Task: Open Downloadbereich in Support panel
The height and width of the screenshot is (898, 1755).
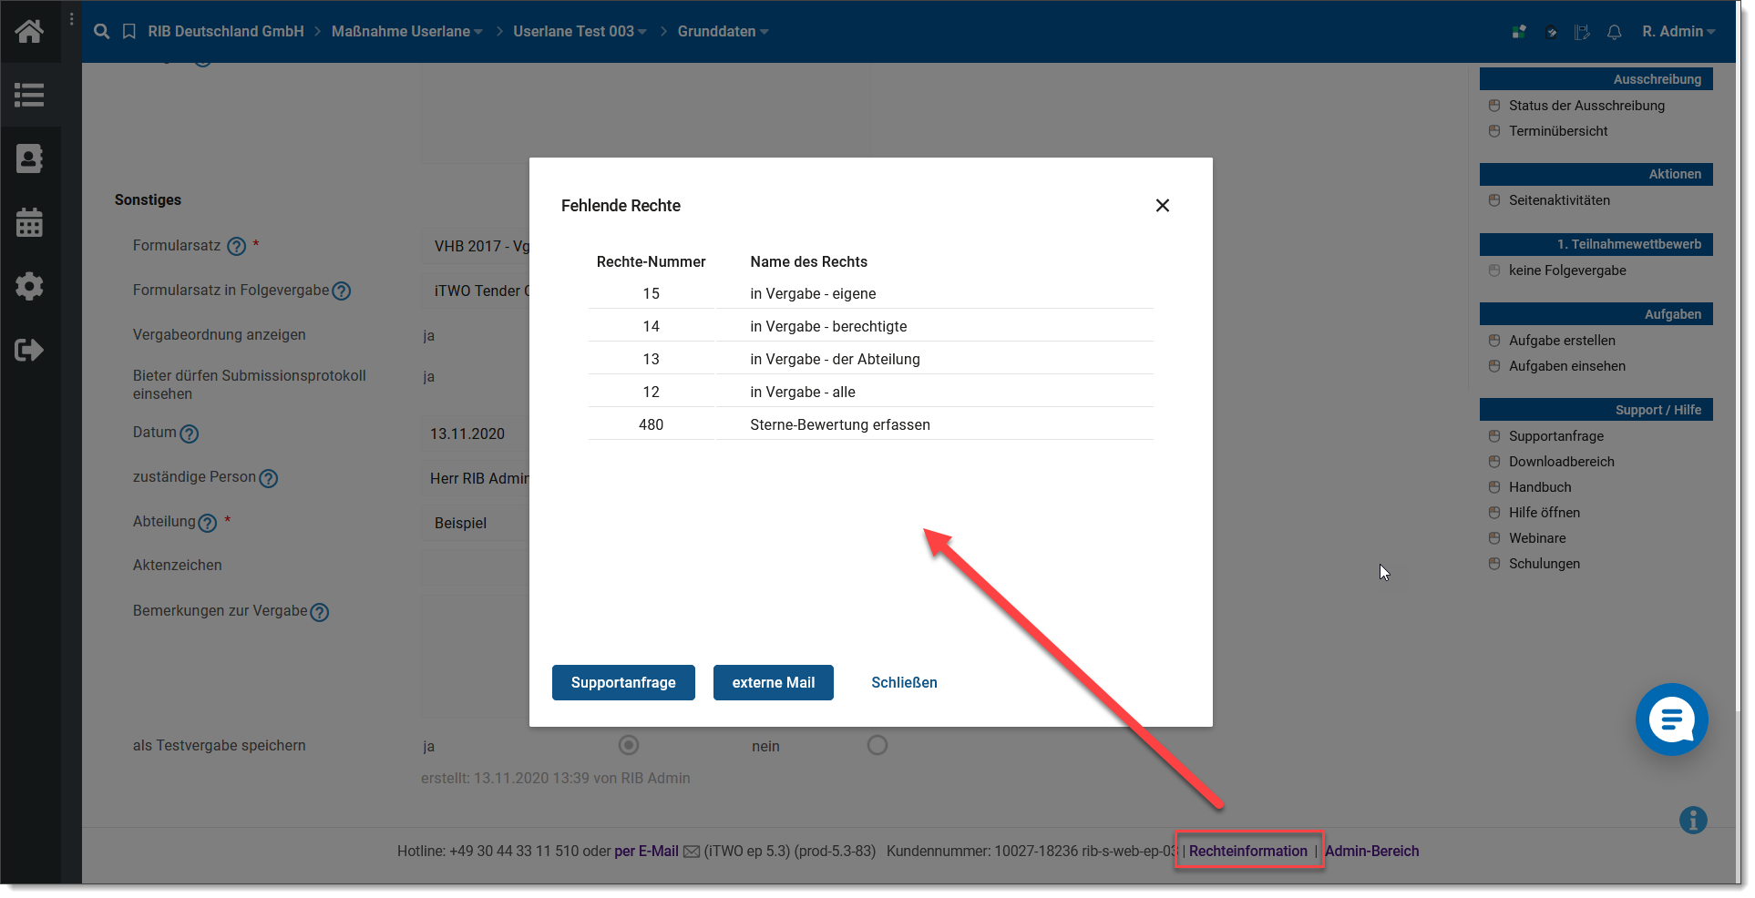Action: point(1562,462)
